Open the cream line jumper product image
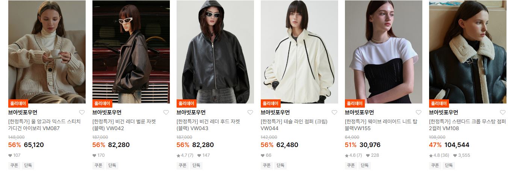This screenshot has height=177, width=508. 299,52
